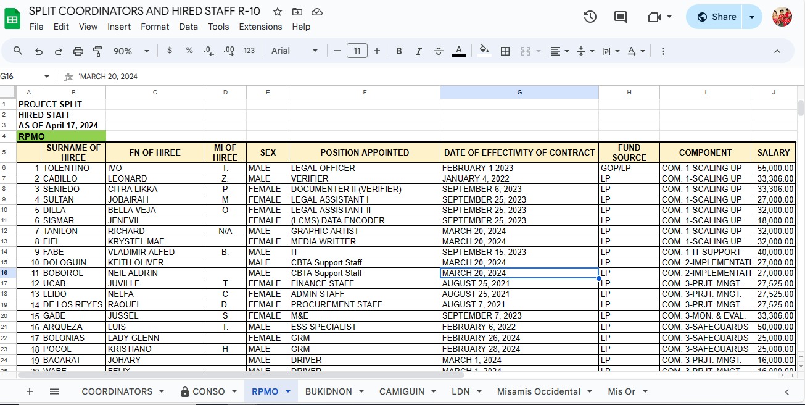
Task: Undo the last action
Action: click(x=39, y=51)
